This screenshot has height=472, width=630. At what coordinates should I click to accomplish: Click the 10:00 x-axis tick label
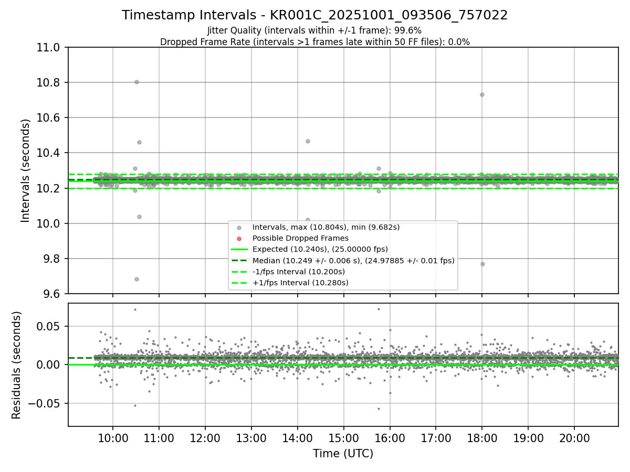(113, 438)
